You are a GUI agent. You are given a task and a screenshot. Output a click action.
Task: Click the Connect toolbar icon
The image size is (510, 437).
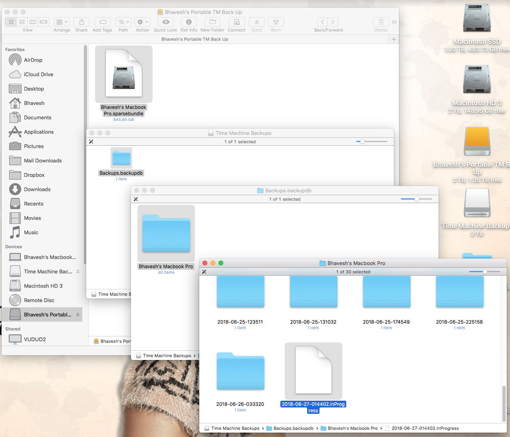click(237, 22)
